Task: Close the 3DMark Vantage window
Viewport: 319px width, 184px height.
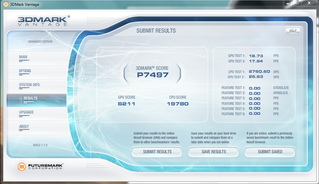Action: click(309, 3)
